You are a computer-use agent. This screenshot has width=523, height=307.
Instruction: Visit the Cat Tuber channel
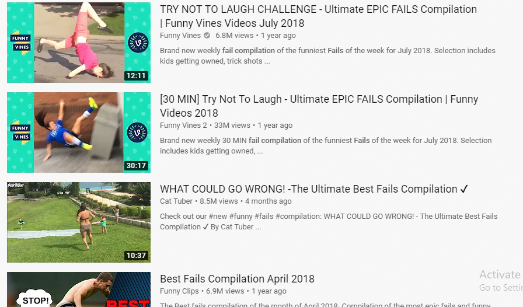[x=176, y=201]
